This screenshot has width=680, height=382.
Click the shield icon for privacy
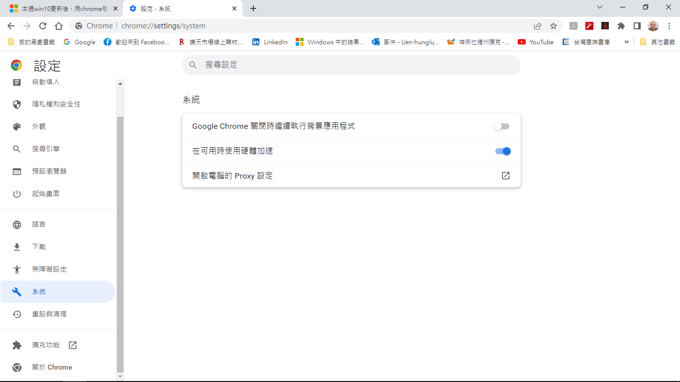(17, 104)
